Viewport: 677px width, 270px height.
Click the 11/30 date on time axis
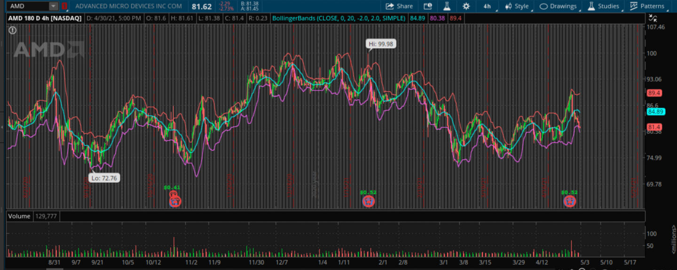click(256, 262)
